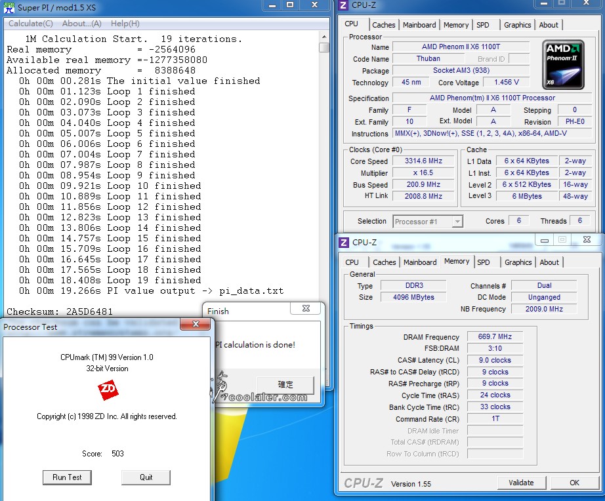Click the Core Voltage value 1.456 V
Screen dimensions: 605x501
click(506, 82)
